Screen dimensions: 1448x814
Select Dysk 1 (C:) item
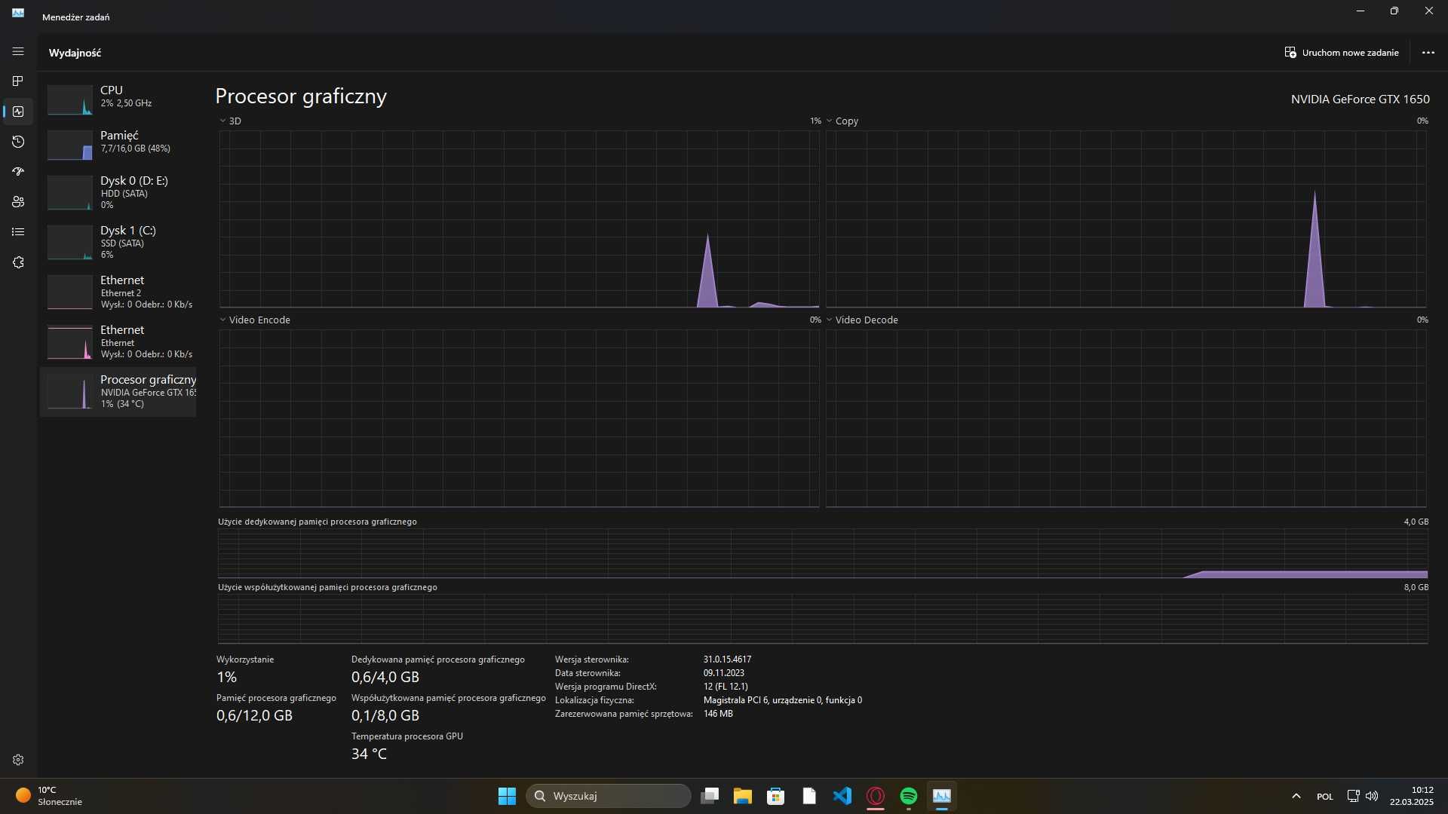click(118, 242)
